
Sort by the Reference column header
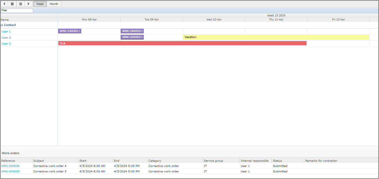(8, 161)
